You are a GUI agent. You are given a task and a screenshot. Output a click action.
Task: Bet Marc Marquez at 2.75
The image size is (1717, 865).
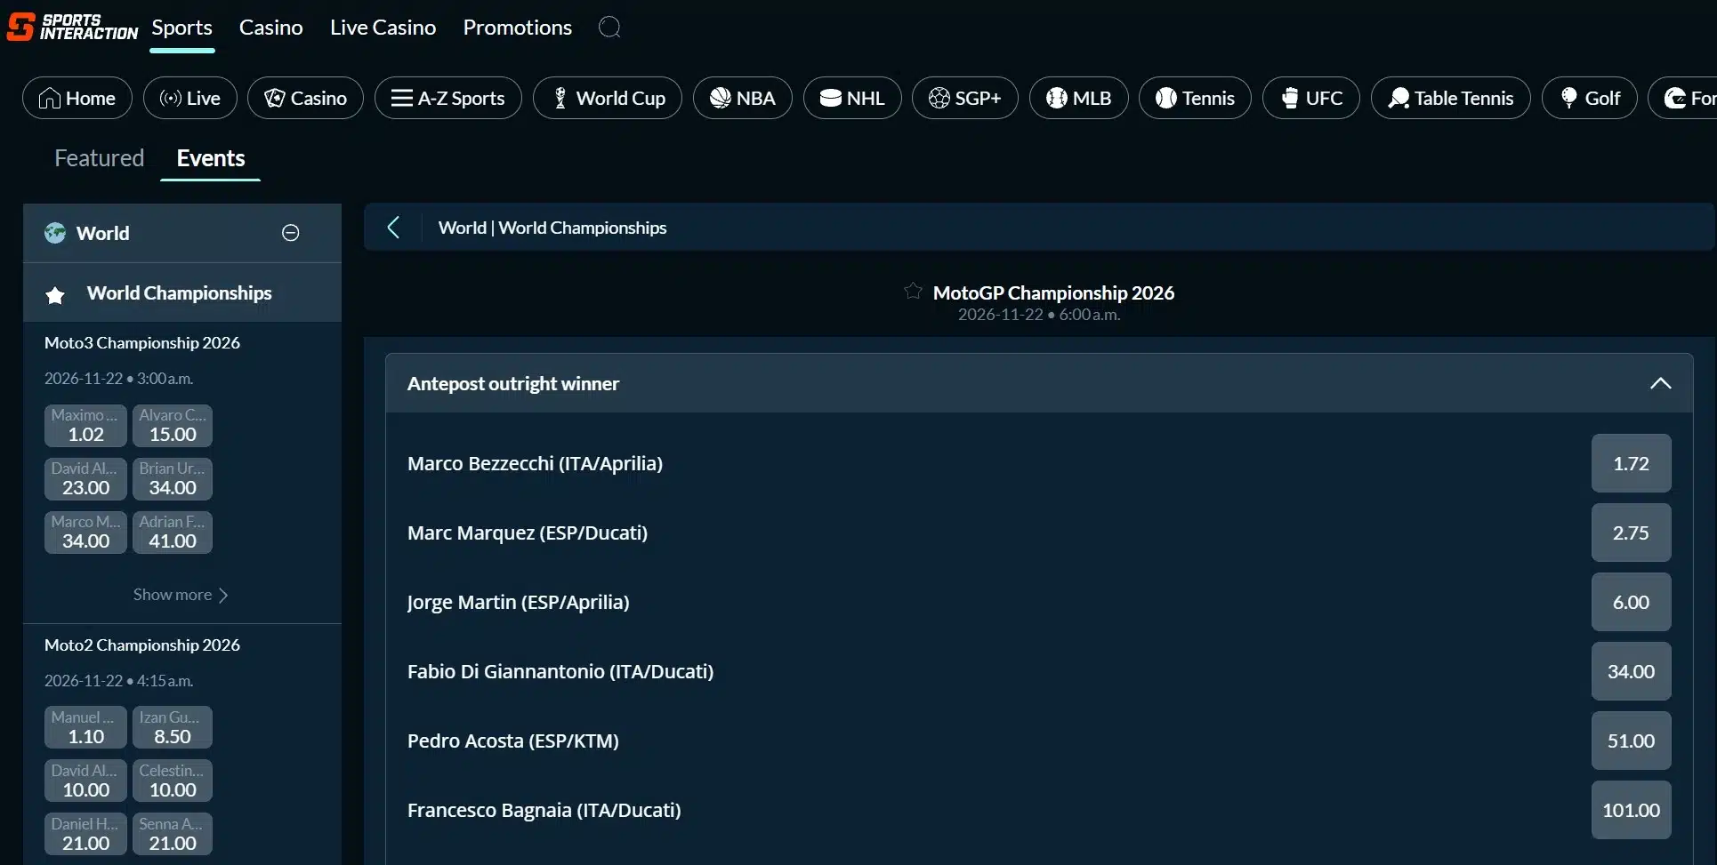pos(1631,533)
